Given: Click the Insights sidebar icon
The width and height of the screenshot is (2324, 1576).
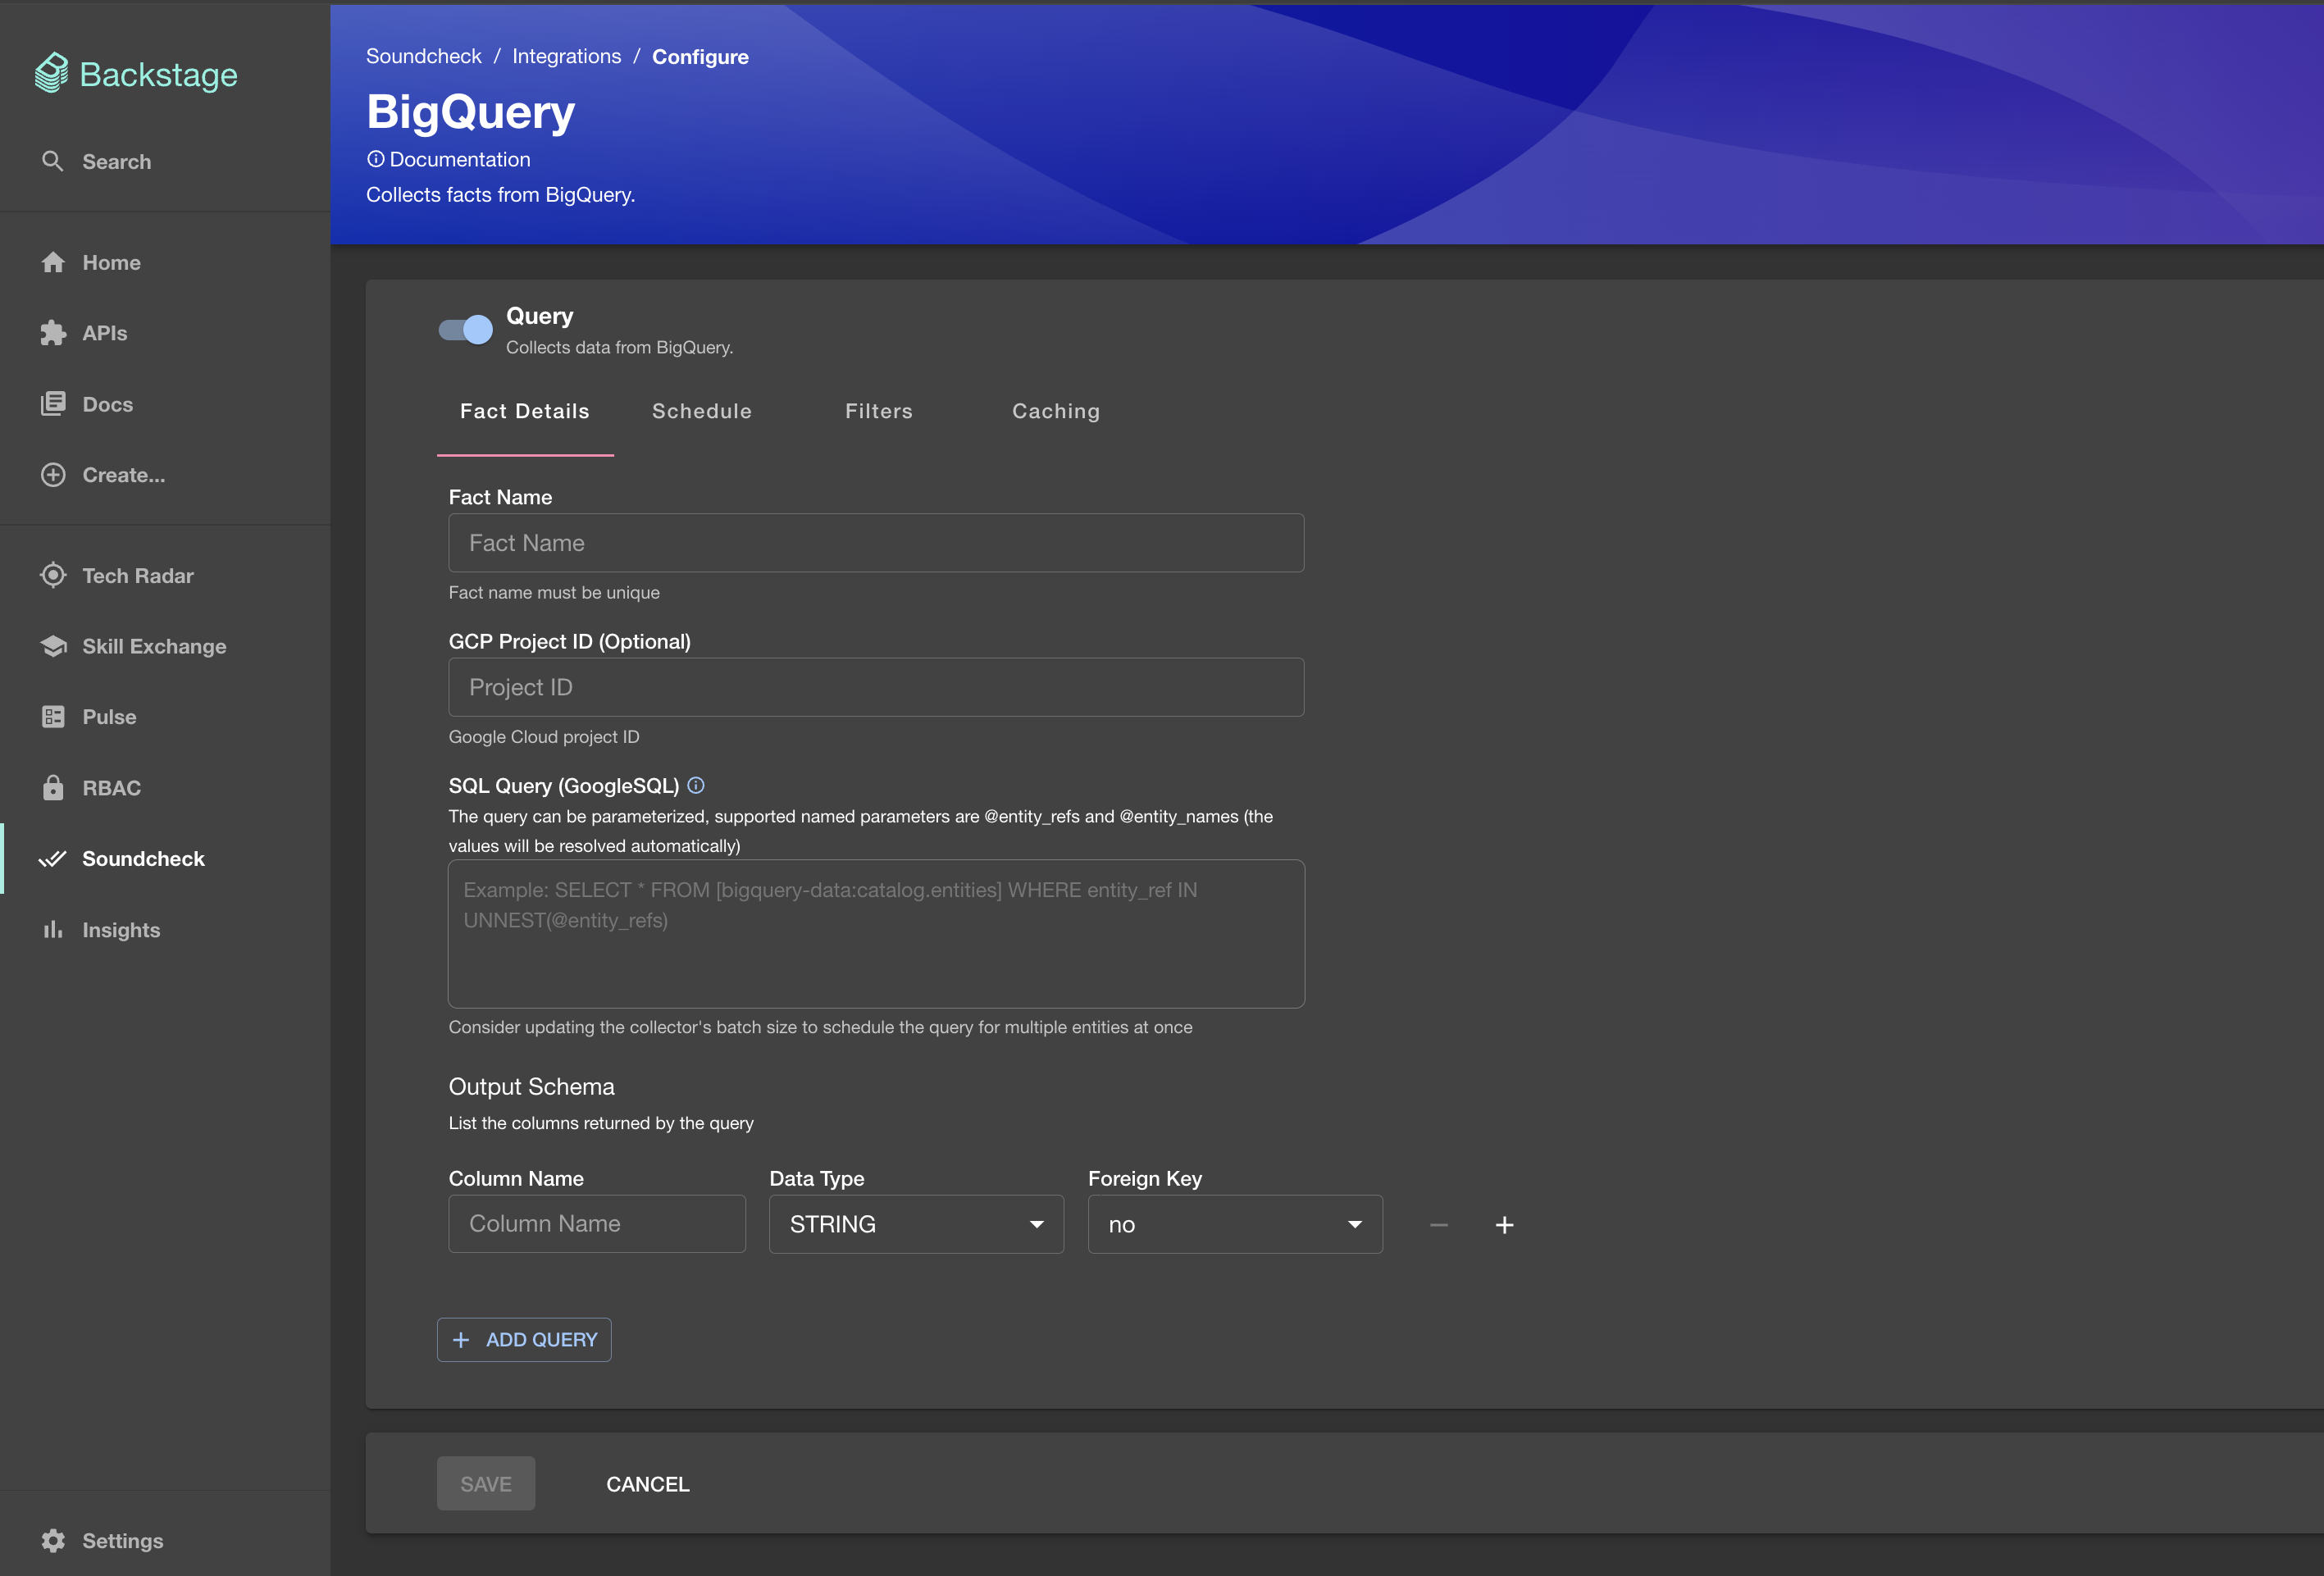Looking at the screenshot, I should click(x=52, y=929).
